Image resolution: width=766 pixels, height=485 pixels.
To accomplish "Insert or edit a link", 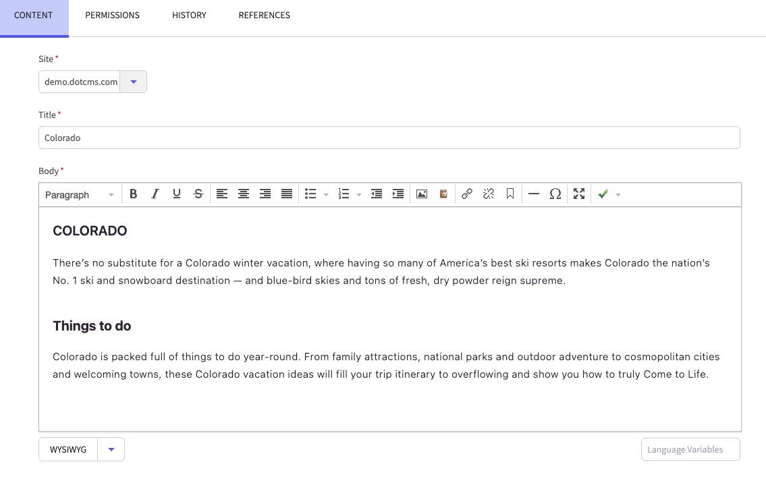I will tap(467, 194).
